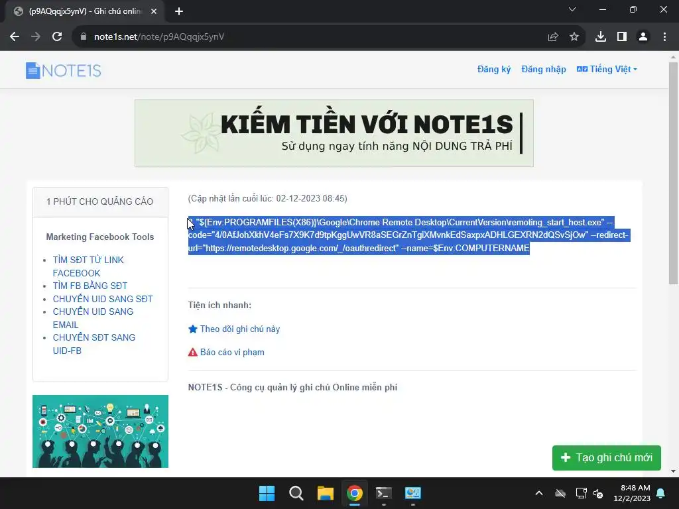
Task: Open Chrome profile avatar icon
Action: click(643, 37)
